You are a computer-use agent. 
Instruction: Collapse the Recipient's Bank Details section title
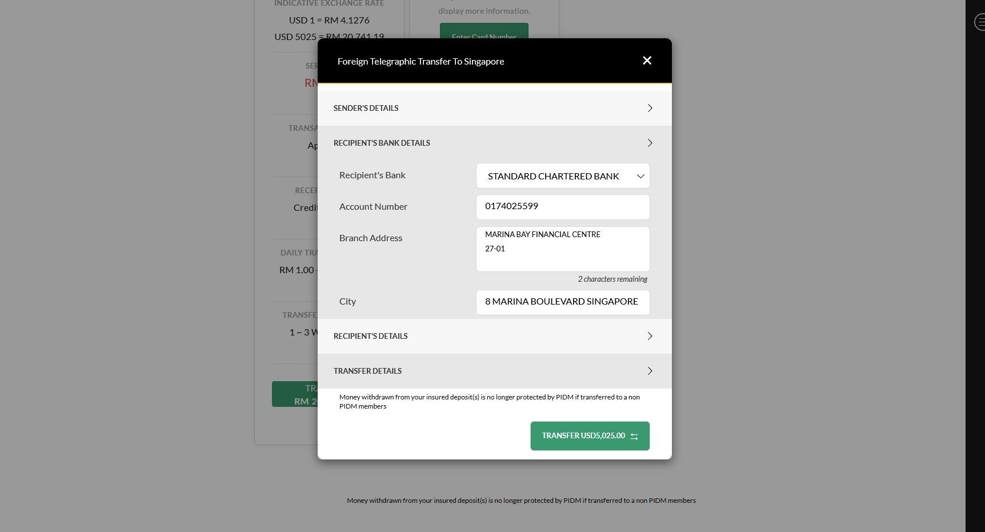pyautogui.click(x=382, y=143)
